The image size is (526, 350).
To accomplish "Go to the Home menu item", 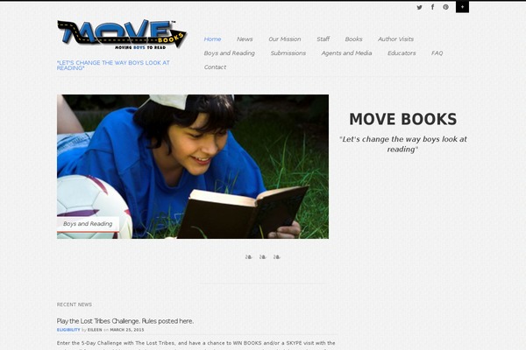I will pyautogui.click(x=212, y=38).
